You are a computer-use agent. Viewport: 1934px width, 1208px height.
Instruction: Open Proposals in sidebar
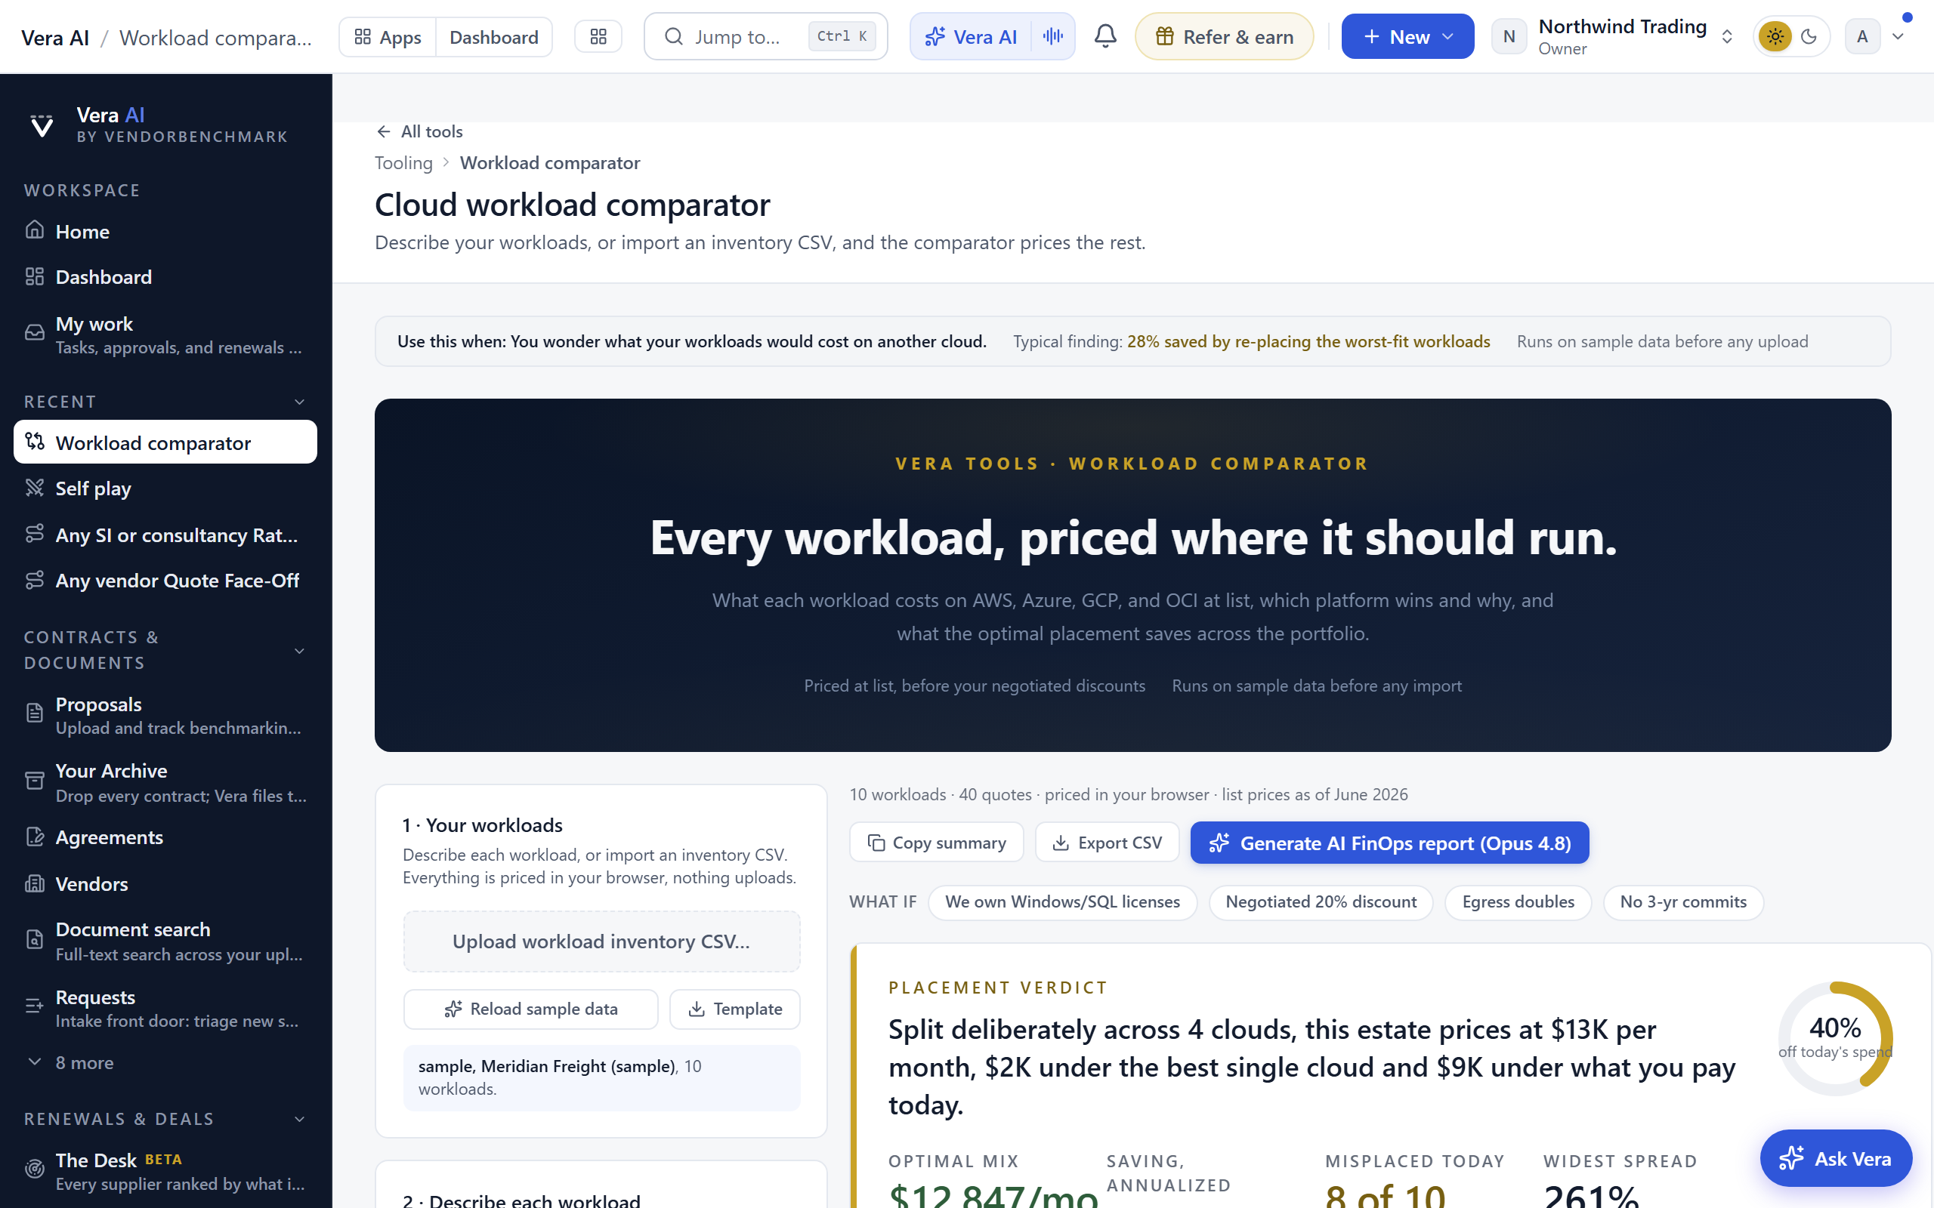[x=165, y=715]
